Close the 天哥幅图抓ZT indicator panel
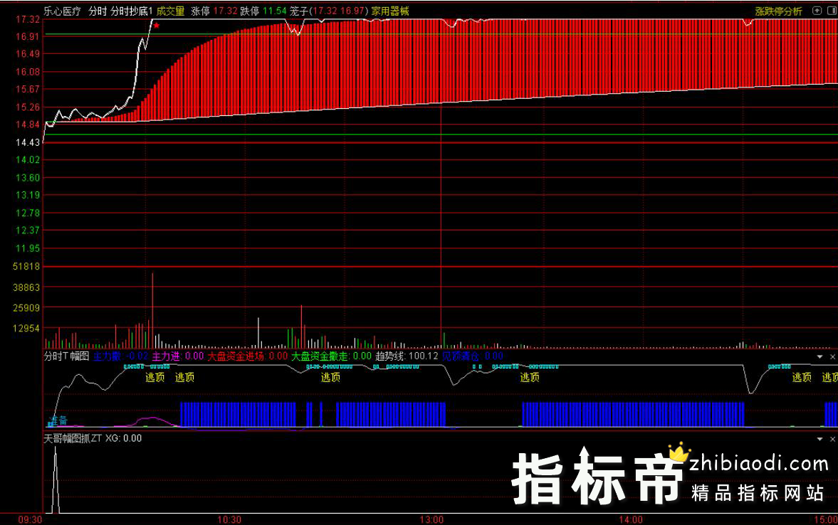This screenshot has width=838, height=525. (x=832, y=439)
